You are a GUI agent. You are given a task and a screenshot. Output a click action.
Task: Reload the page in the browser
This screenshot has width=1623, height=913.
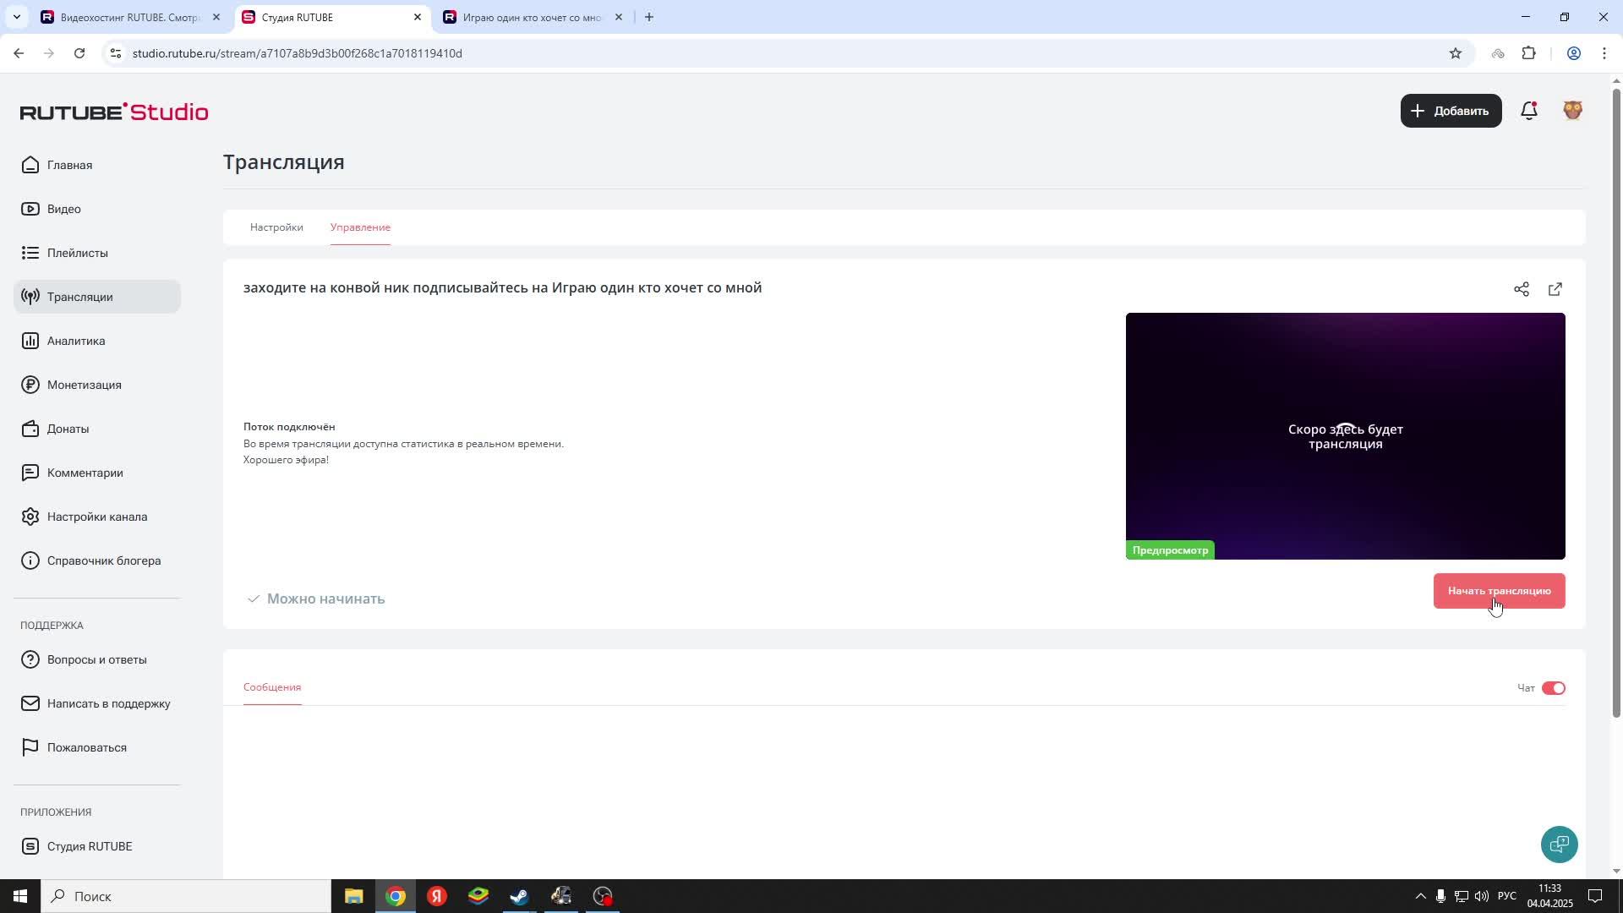(79, 53)
